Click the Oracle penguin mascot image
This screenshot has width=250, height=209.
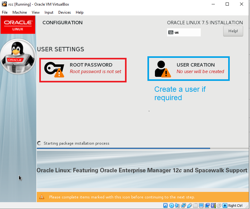18,57
